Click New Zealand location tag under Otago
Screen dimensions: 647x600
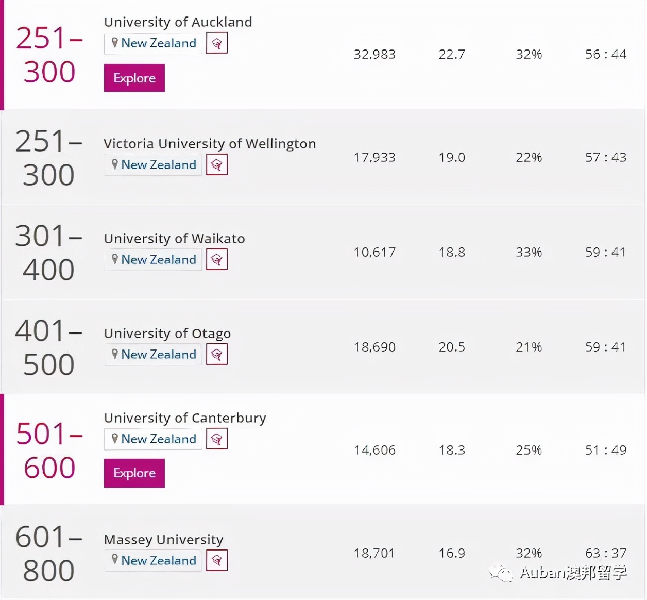pyautogui.click(x=154, y=355)
